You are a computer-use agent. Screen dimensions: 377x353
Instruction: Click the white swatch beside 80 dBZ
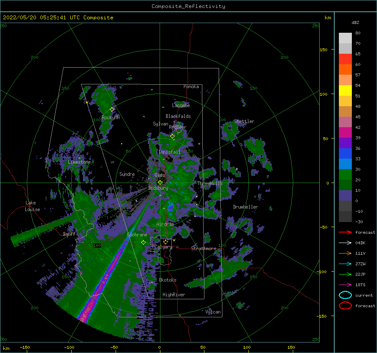click(345, 38)
